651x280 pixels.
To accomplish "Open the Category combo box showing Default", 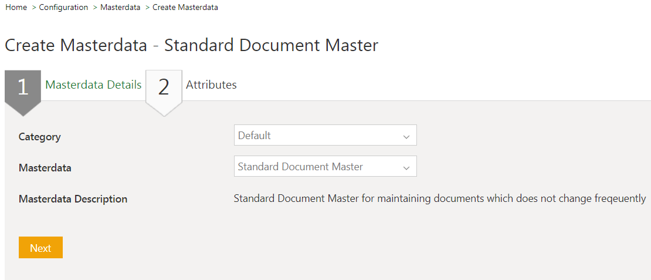I will click(x=325, y=135).
